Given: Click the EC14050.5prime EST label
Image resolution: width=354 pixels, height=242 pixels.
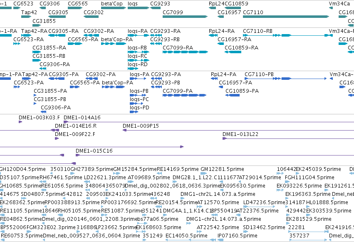Looking at the screenshot, I should point(186,236).
